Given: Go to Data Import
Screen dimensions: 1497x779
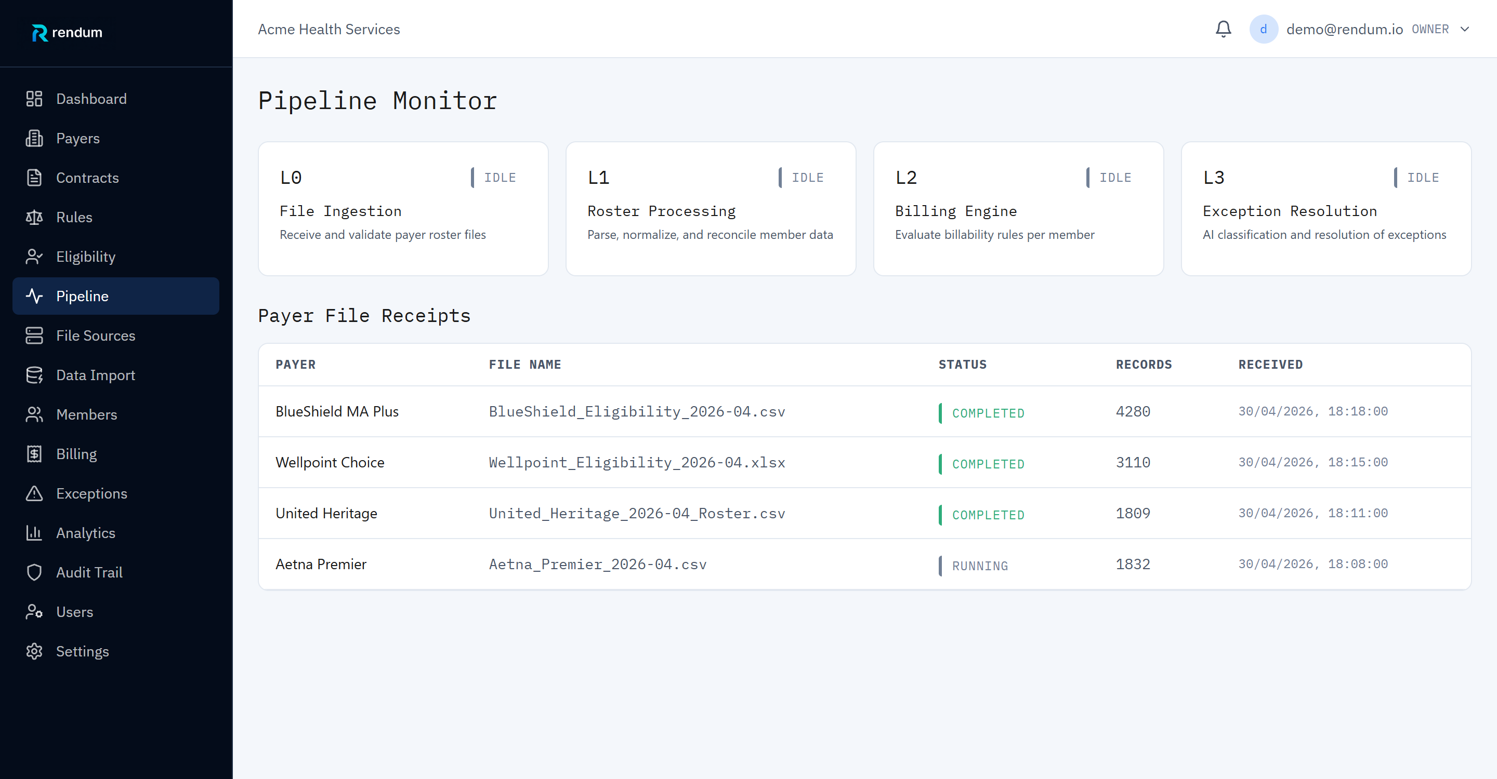Looking at the screenshot, I should point(115,375).
